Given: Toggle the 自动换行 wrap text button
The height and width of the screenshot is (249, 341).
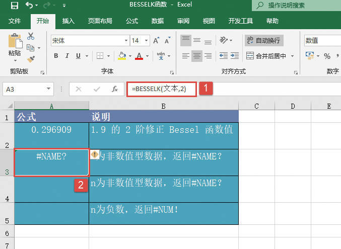Looking at the screenshot, I should (x=264, y=40).
